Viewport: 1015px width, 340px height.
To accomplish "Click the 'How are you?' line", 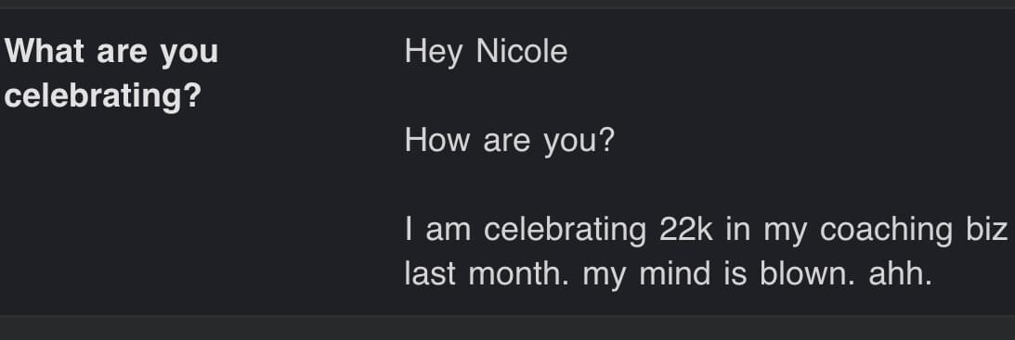I will point(509,140).
